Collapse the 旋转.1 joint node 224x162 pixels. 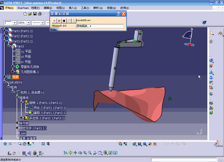[x=22, y=102]
